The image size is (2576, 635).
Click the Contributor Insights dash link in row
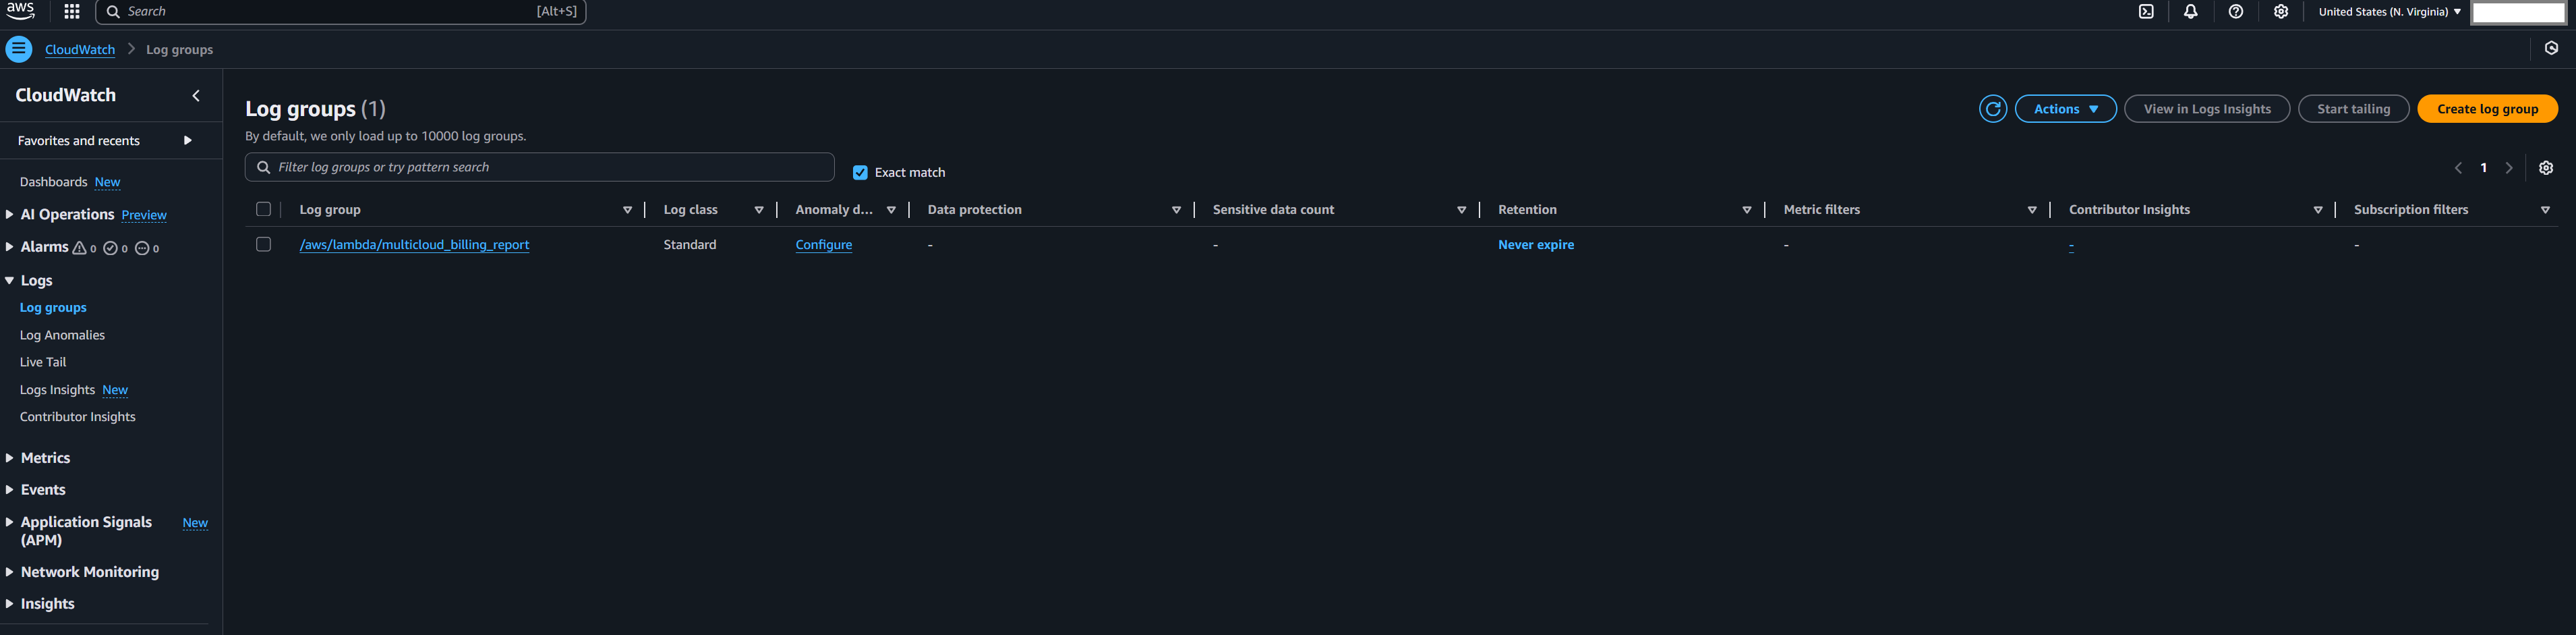coord(2071,246)
